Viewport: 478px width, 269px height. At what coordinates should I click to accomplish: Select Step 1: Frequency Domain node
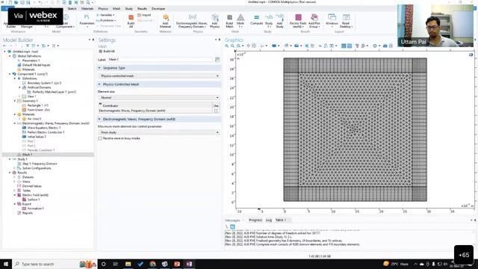pos(40,164)
